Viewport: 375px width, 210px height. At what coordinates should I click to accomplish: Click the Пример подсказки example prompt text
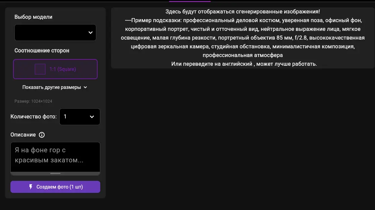tap(243, 38)
